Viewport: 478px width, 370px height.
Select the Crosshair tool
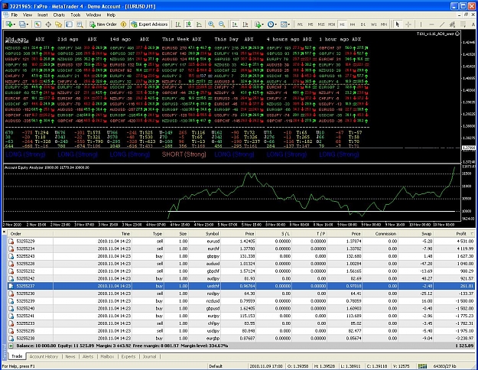[x=408, y=24]
